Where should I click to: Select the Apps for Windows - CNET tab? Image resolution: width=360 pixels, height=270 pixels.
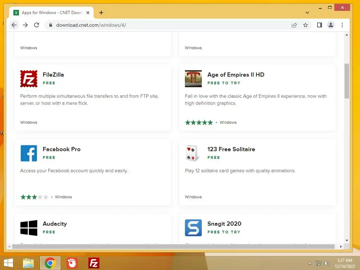click(51, 13)
